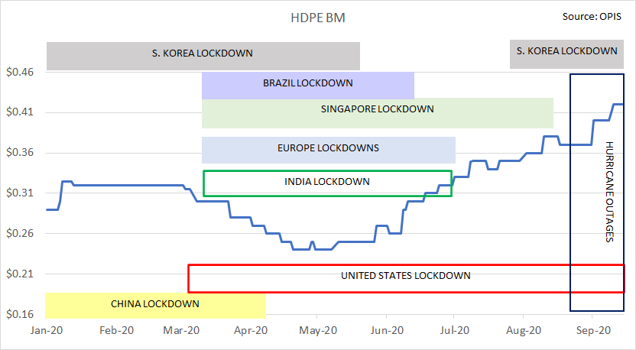Select the Mar-20 axis label
The height and width of the screenshot is (350, 636).
[x=182, y=331]
